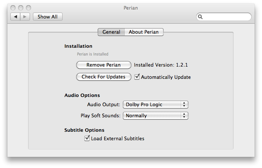Go forward using the right arrow button
The width and height of the screenshot is (262, 168).
[25, 17]
